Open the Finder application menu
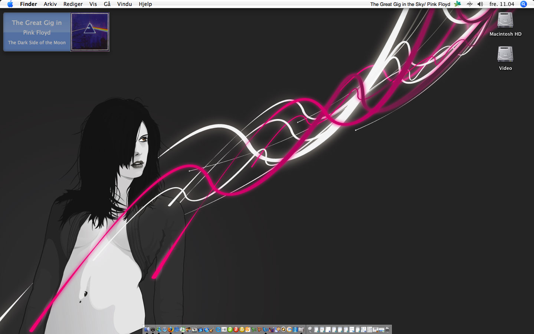534x334 pixels. pos(29,4)
